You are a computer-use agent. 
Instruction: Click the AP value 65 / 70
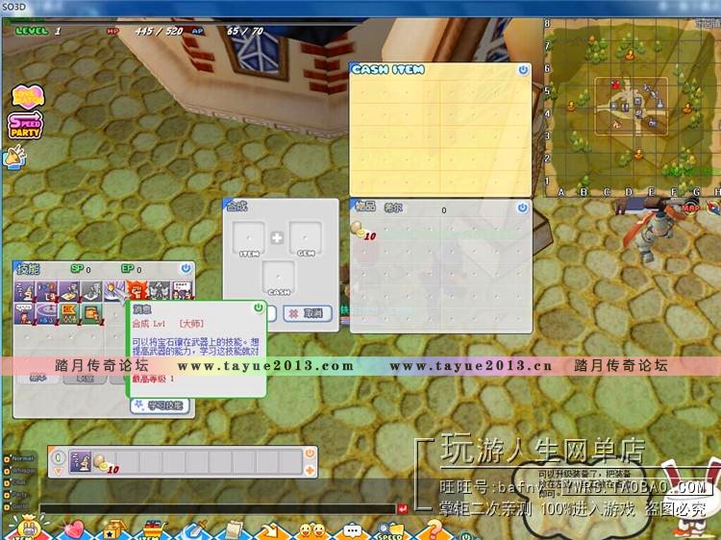pyautogui.click(x=245, y=31)
